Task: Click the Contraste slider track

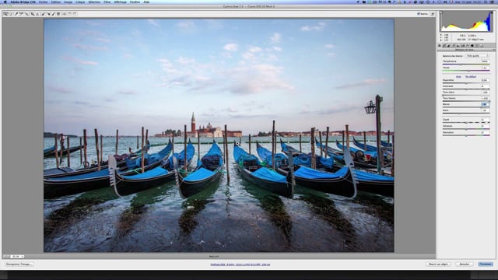Action: coord(466,89)
